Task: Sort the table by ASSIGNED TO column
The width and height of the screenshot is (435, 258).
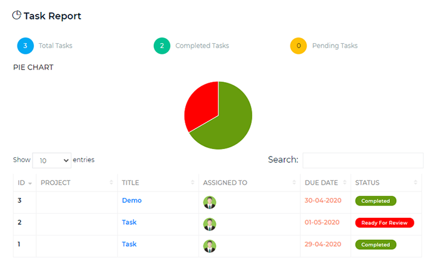Action: pyautogui.click(x=249, y=183)
